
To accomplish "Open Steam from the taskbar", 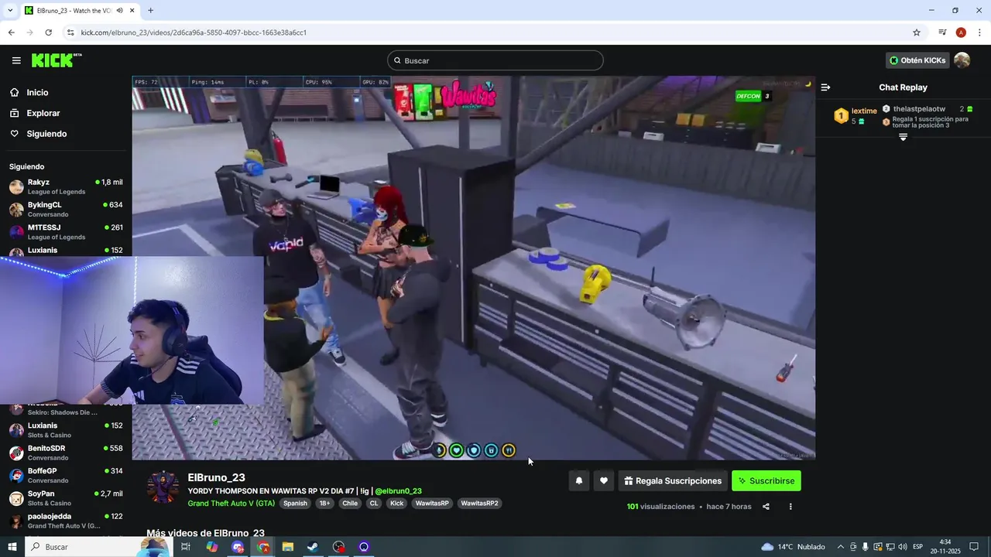I will coord(313,547).
